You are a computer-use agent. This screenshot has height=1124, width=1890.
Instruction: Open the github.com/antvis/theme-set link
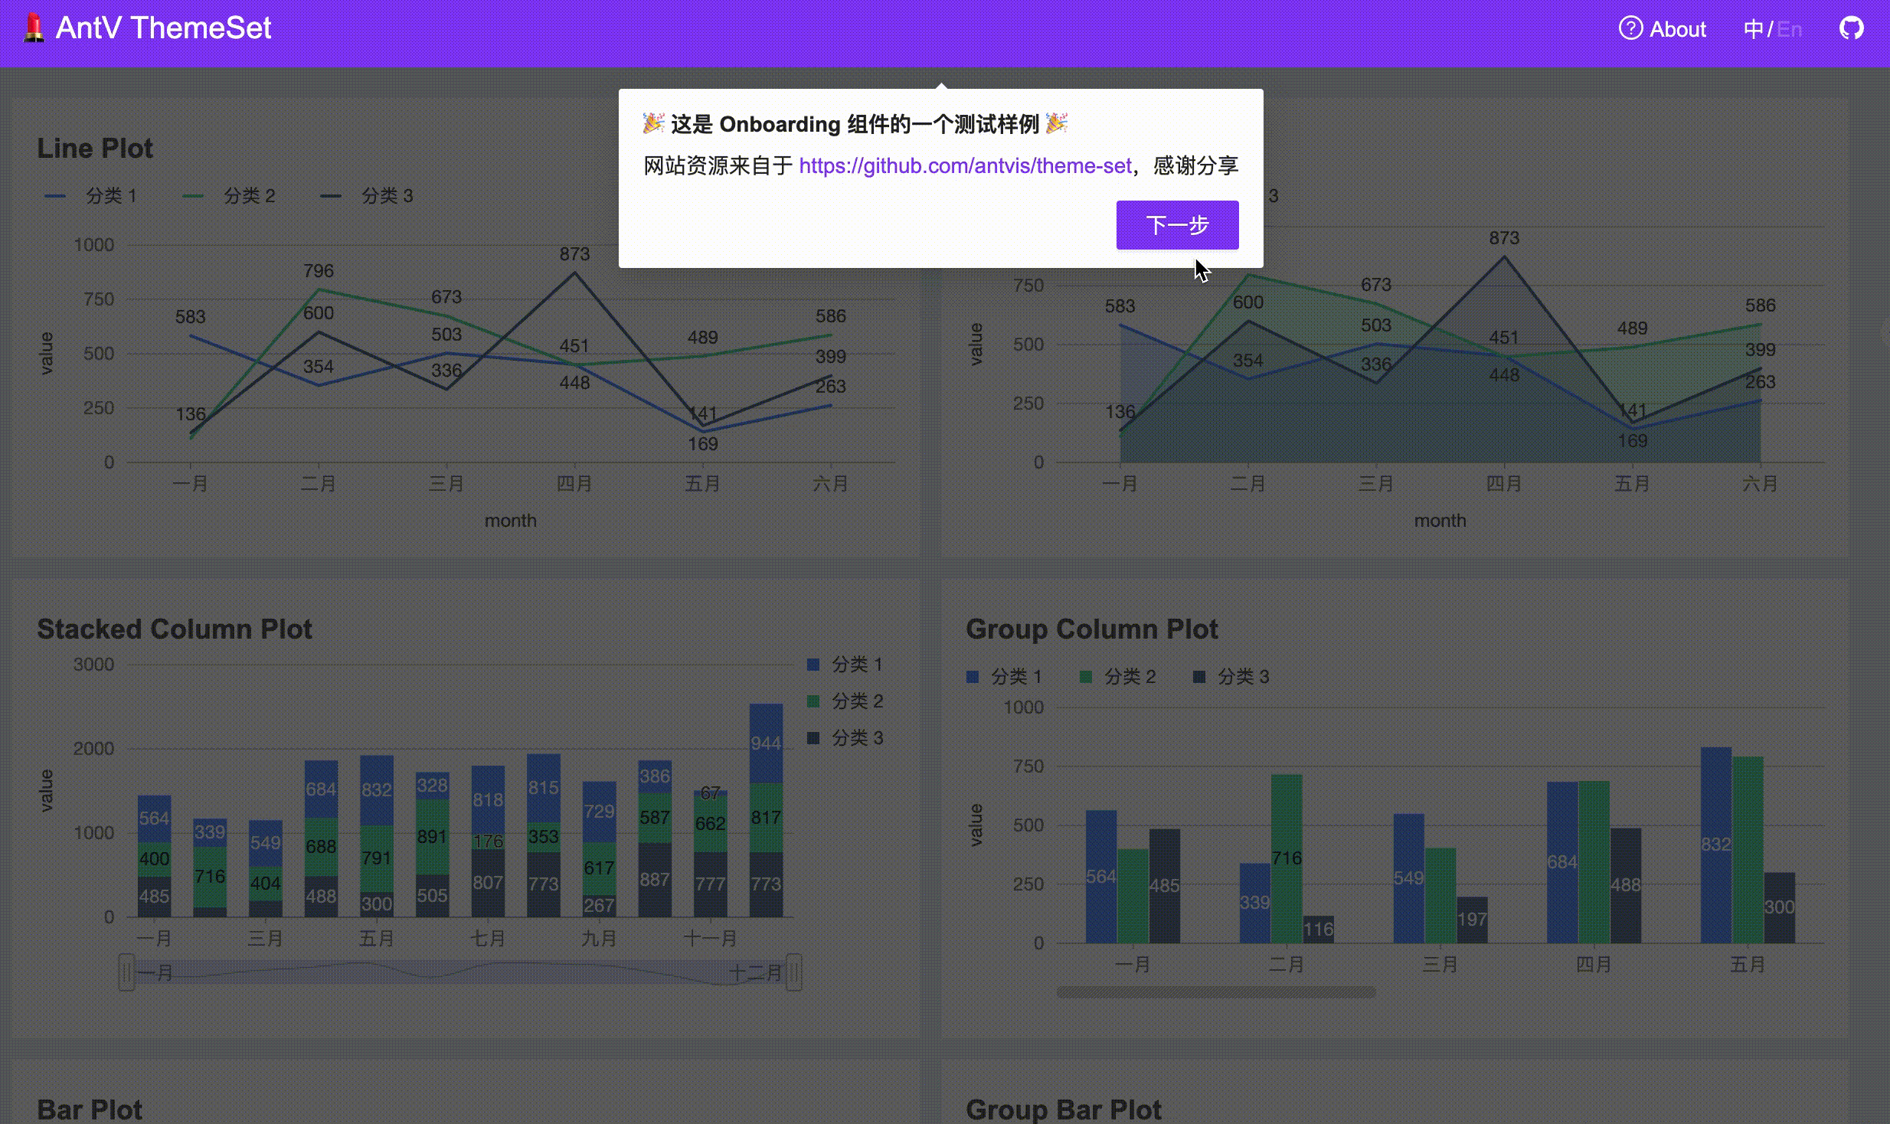click(x=965, y=165)
